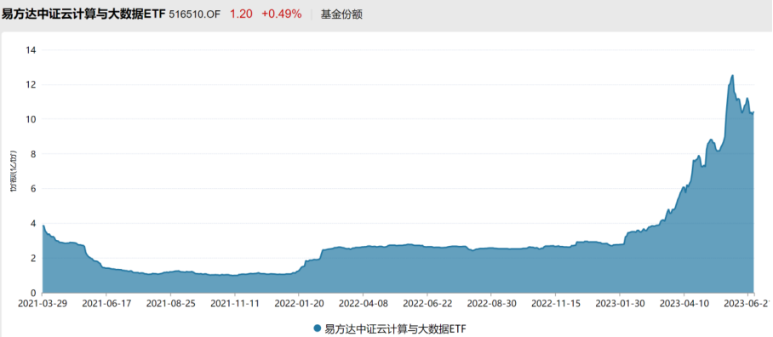Click the x-axis date 2023-04-10
Viewport: 773px width, 337px height.
coord(684,305)
